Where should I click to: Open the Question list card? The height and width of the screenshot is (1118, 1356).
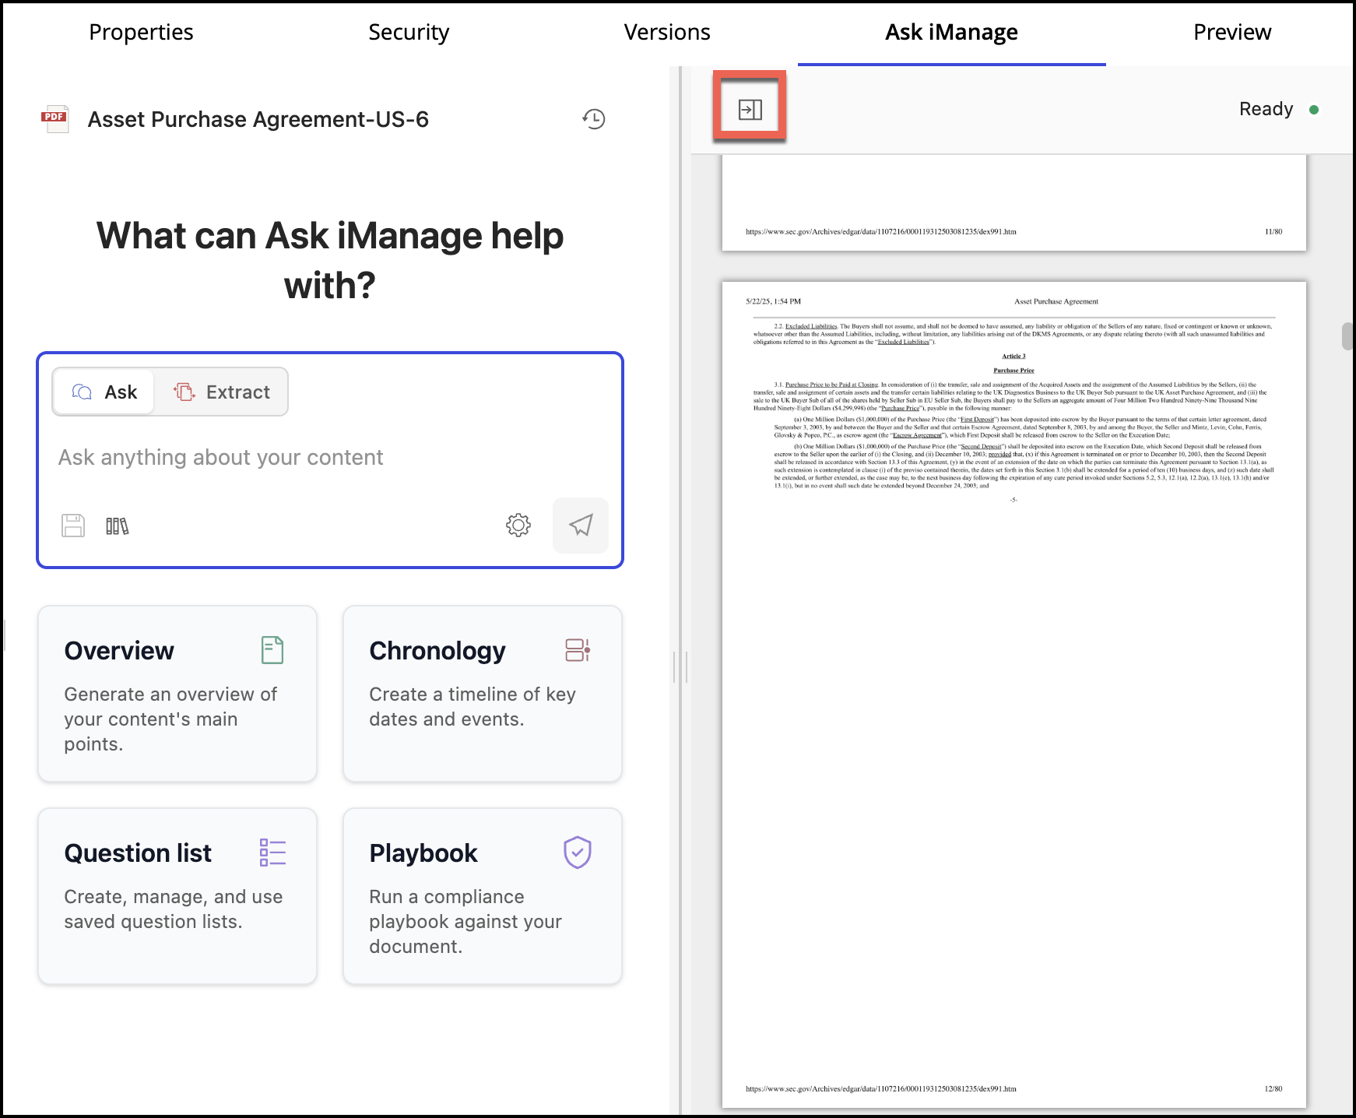[x=177, y=896]
